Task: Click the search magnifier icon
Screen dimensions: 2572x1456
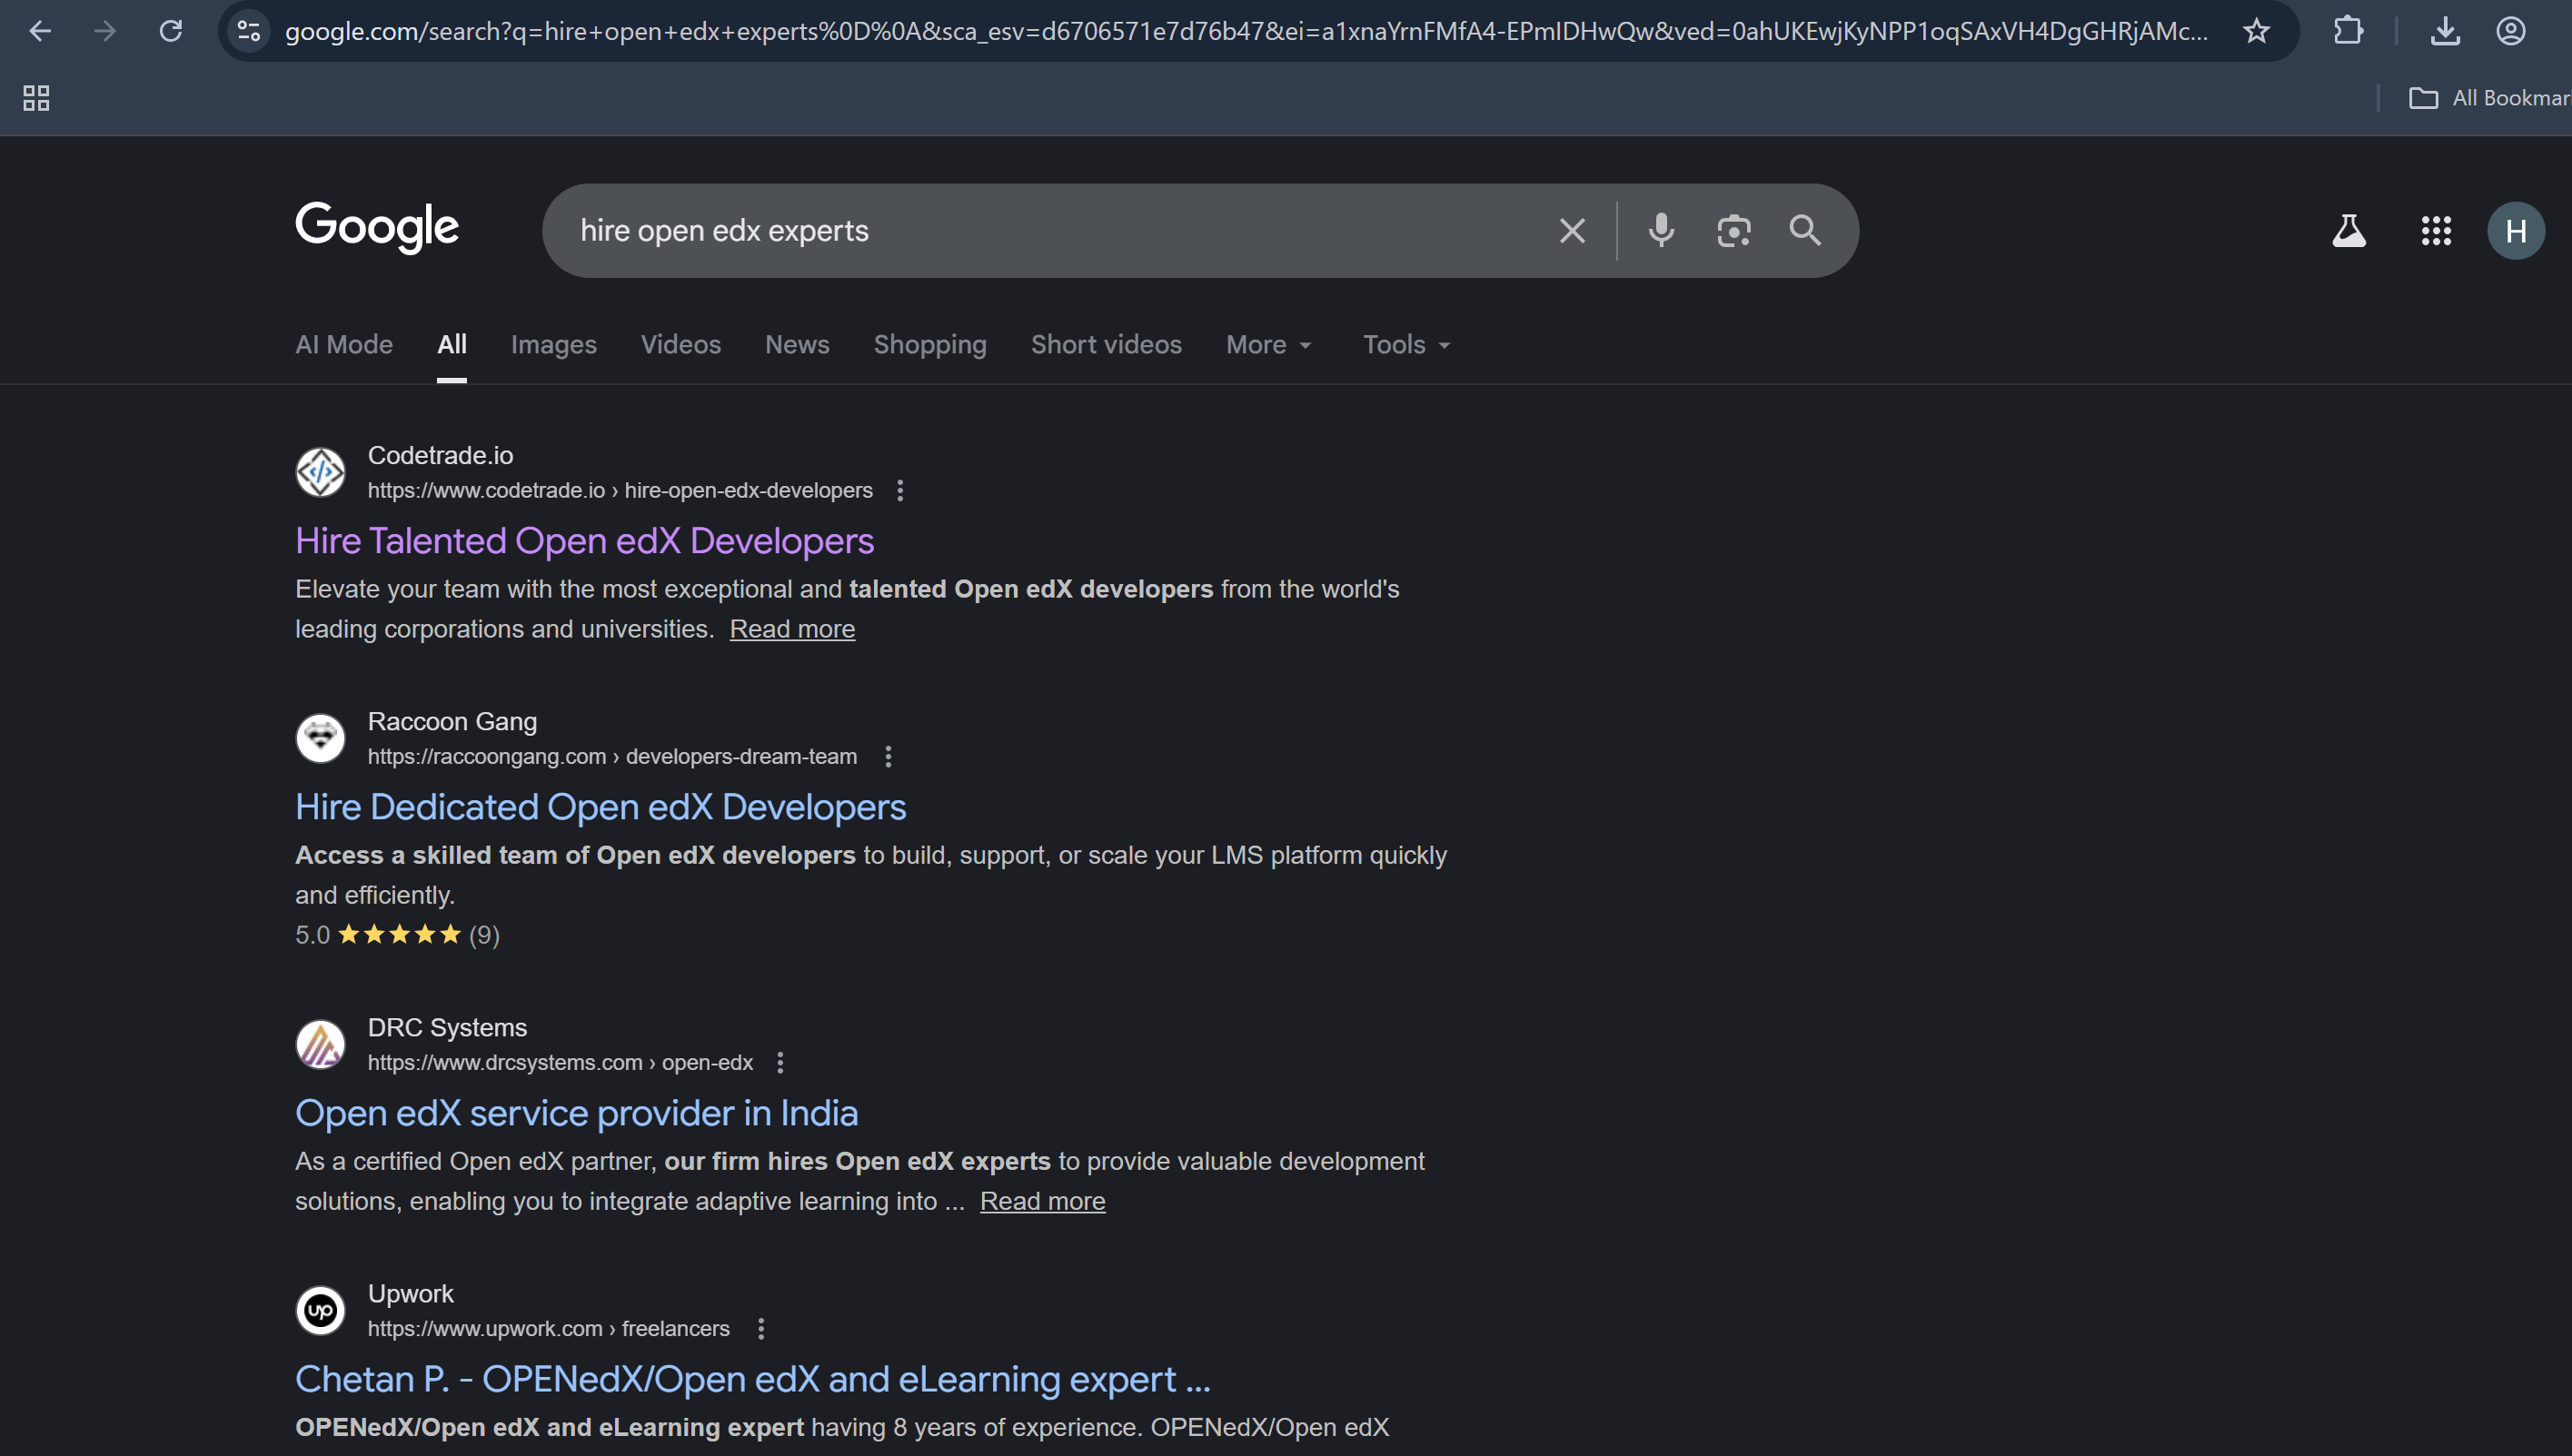Action: (x=1806, y=230)
